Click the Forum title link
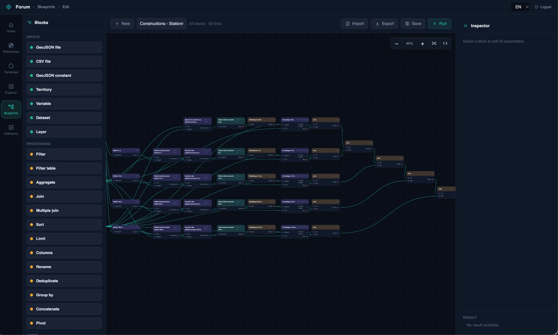 click(x=23, y=7)
